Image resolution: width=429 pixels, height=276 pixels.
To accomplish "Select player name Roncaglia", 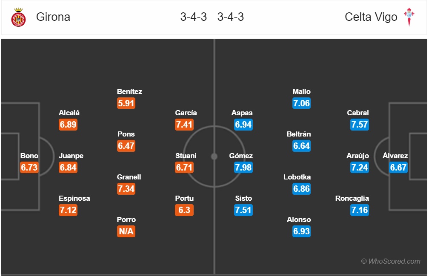I will tap(352, 199).
